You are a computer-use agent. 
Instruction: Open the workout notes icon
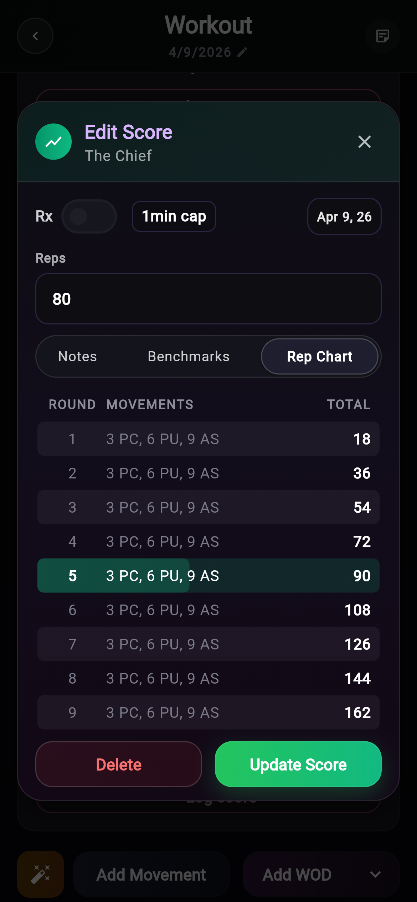(382, 36)
